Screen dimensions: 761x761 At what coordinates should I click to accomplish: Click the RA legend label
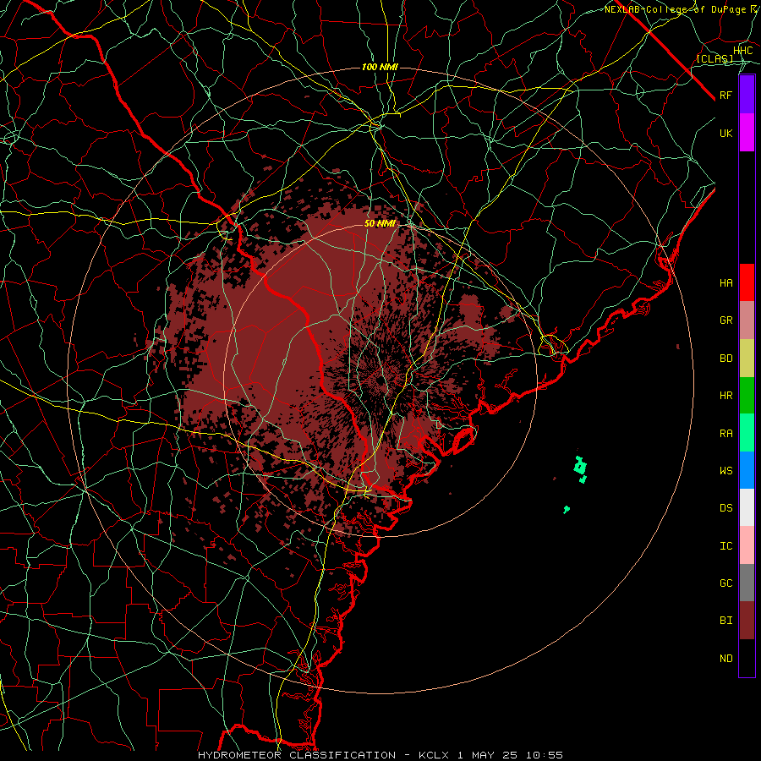pos(726,434)
